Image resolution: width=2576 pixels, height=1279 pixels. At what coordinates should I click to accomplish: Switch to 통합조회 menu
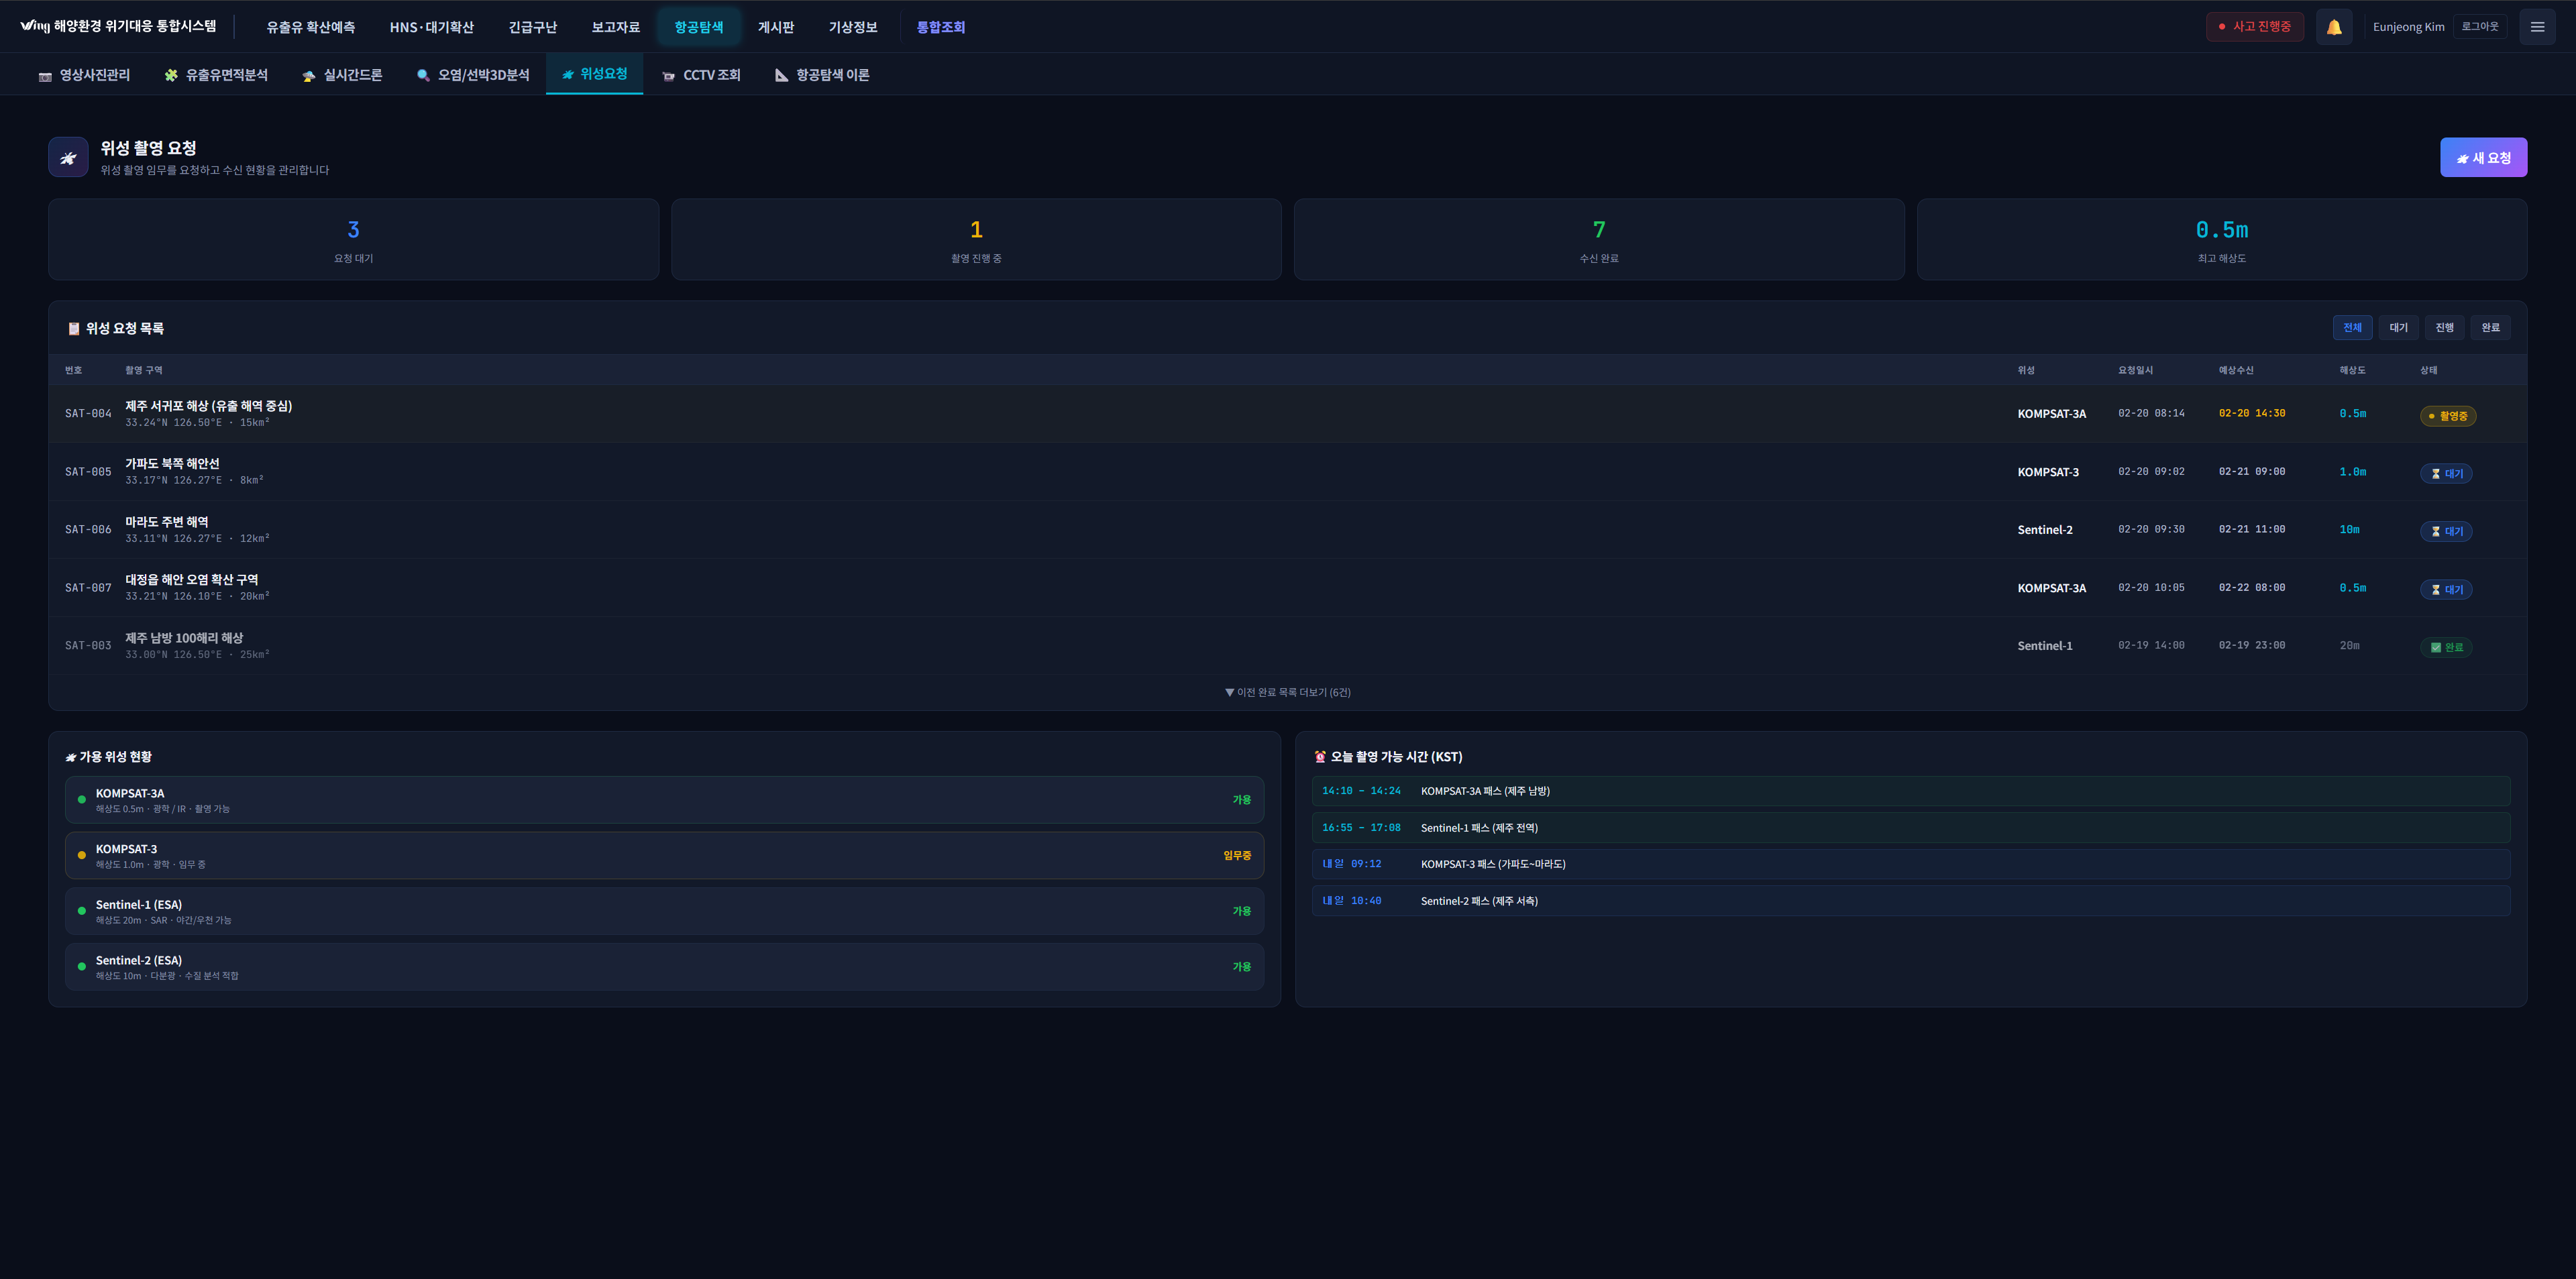coord(940,27)
